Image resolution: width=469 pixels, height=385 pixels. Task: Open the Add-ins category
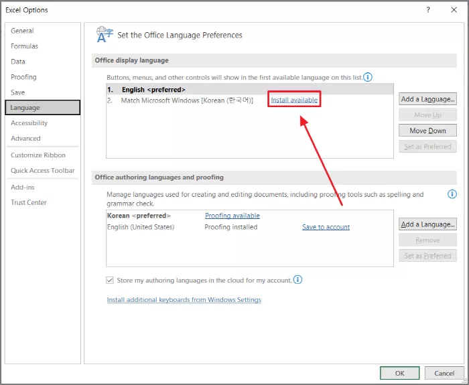click(42, 187)
